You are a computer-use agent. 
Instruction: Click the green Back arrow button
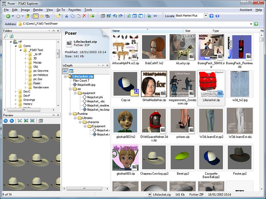[8, 16]
